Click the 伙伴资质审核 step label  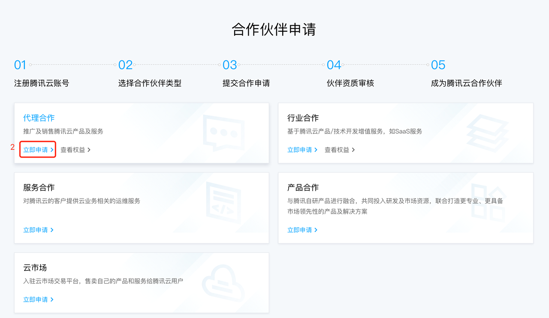tap(350, 83)
